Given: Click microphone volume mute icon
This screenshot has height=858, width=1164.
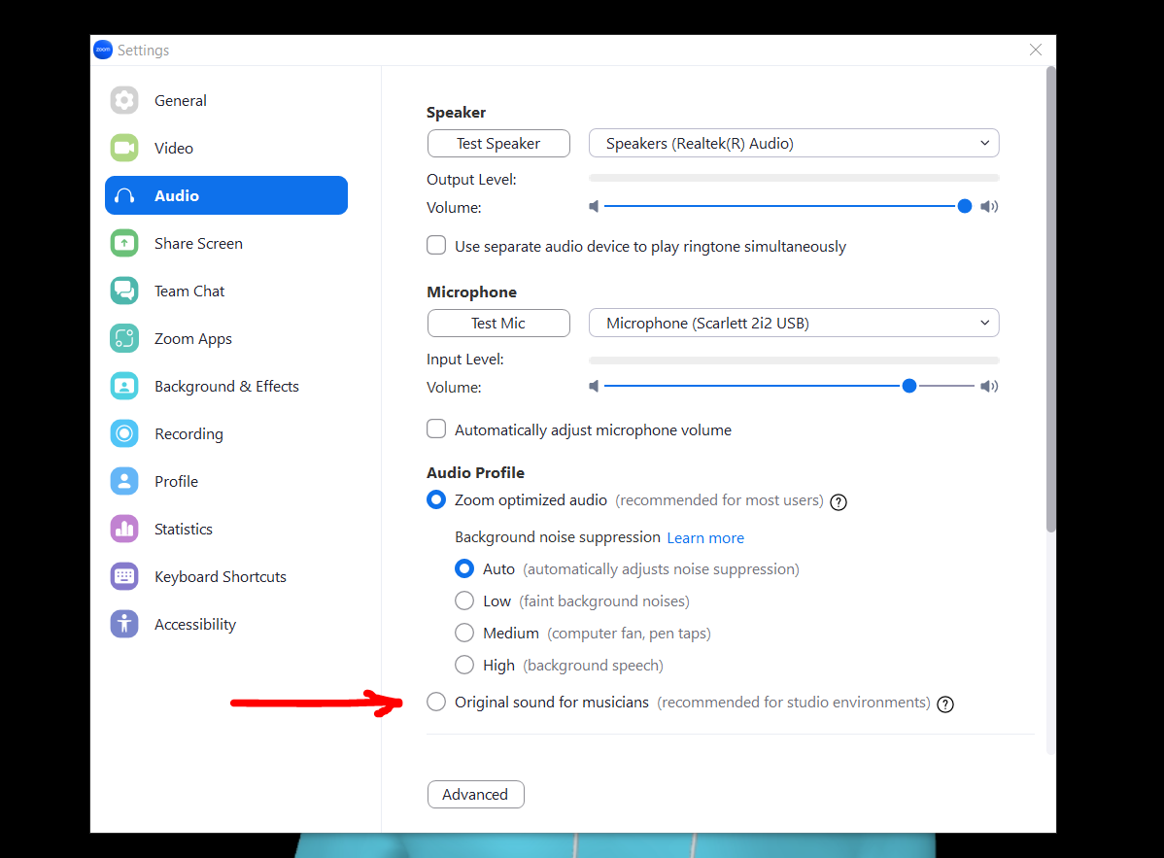Looking at the screenshot, I should pyautogui.click(x=594, y=386).
